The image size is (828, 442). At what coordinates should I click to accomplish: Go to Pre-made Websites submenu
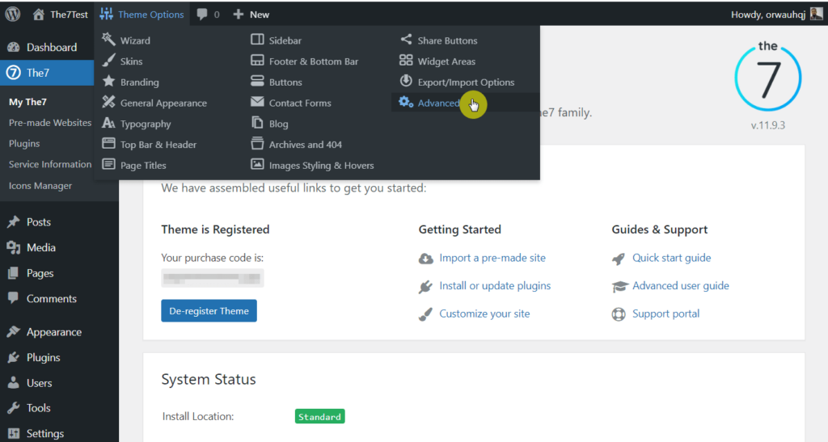(x=50, y=122)
